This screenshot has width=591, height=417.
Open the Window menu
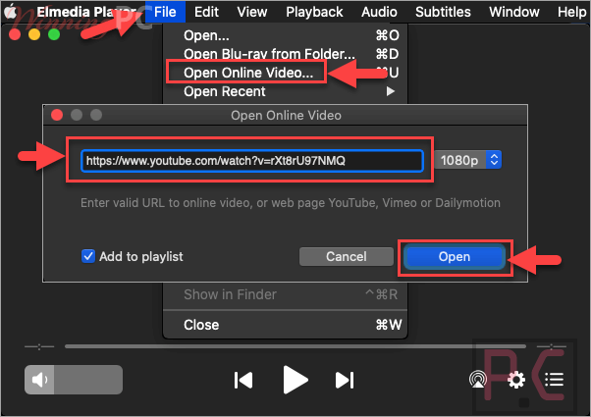[x=514, y=12]
